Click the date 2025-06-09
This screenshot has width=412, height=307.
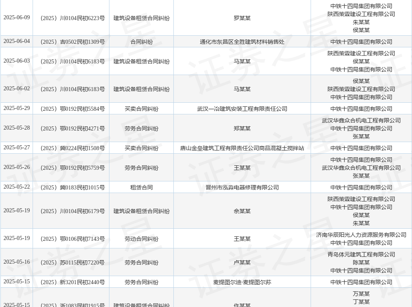[x=16, y=17]
